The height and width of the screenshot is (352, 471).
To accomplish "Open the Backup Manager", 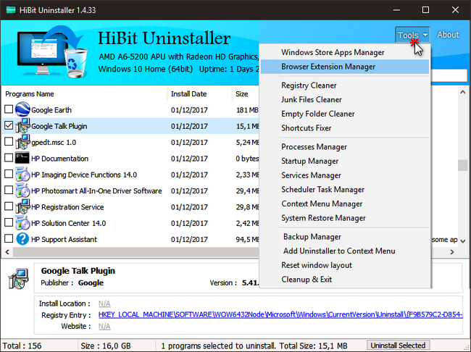I will (x=345, y=237).
